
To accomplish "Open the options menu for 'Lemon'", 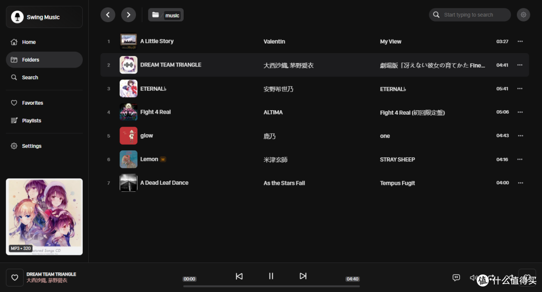I will (x=520, y=159).
